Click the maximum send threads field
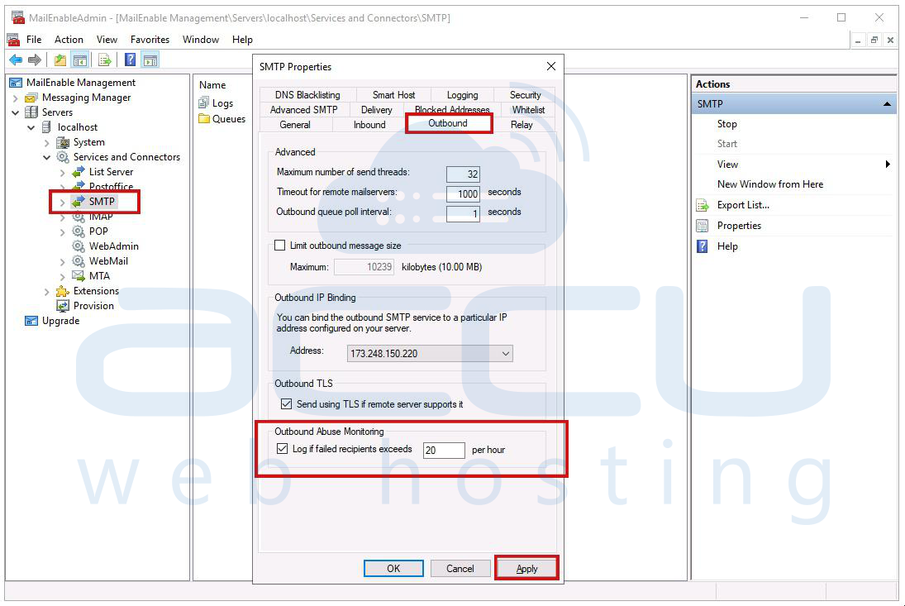Image resolution: width=905 pixels, height=606 pixels. coord(463,174)
